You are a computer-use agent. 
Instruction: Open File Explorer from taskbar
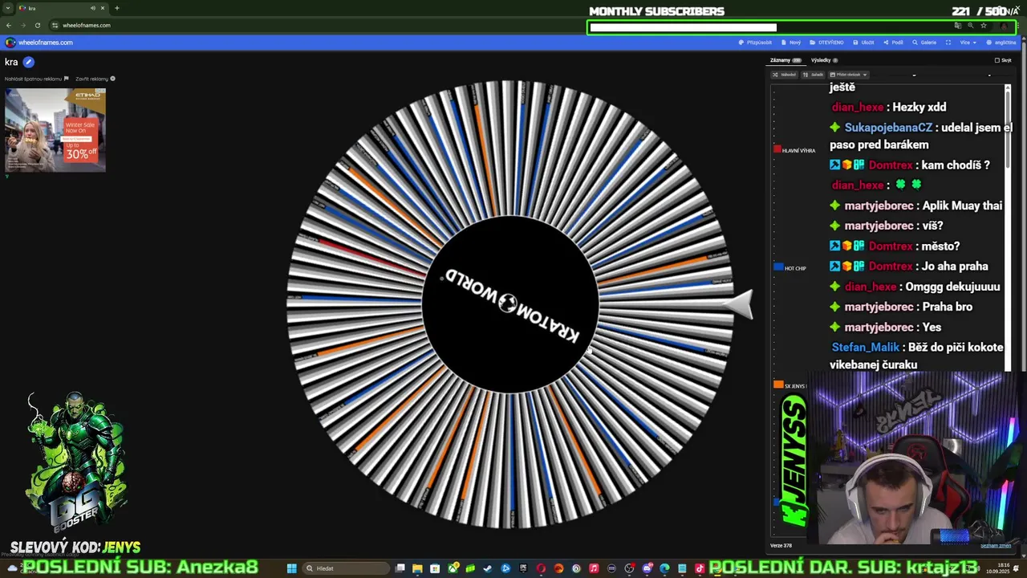point(417,568)
